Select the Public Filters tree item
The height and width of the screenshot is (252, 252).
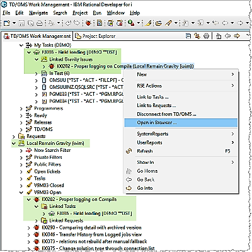[x=47, y=164]
